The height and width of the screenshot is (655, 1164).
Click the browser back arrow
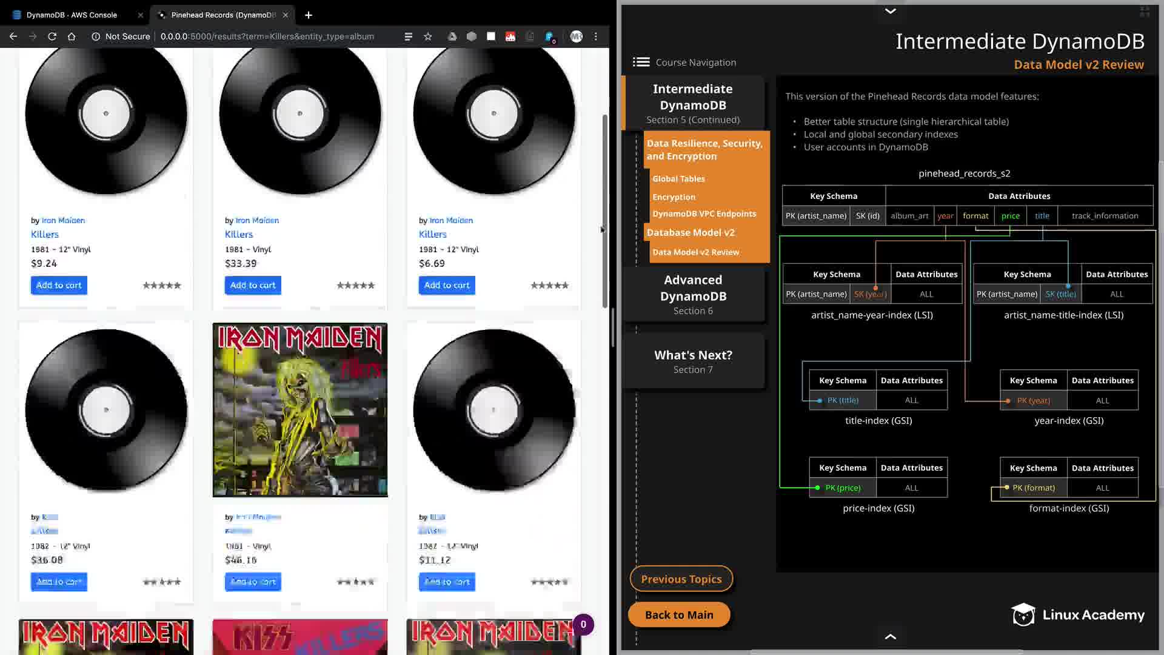(13, 36)
